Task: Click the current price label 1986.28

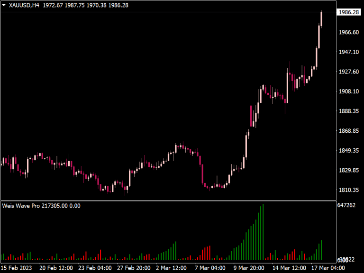Action: click(x=349, y=12)
